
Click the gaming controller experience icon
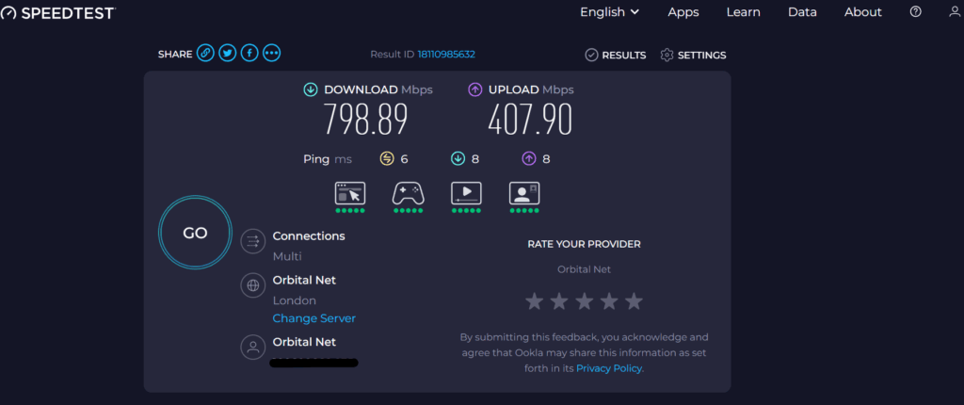point(409,193)
